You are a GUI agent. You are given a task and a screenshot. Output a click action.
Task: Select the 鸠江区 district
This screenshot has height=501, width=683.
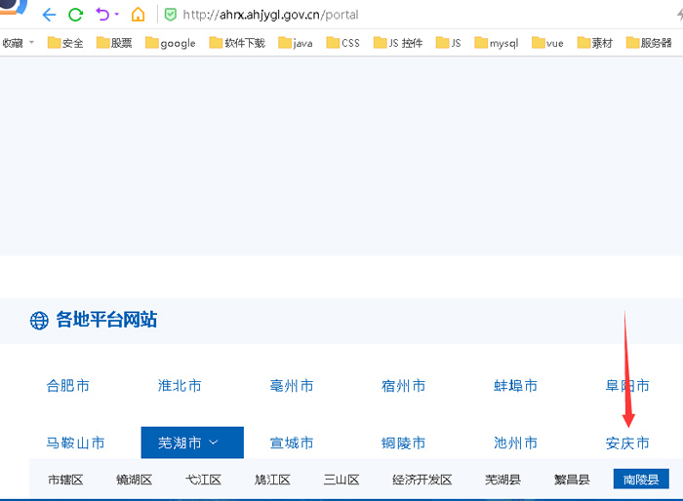272,480
